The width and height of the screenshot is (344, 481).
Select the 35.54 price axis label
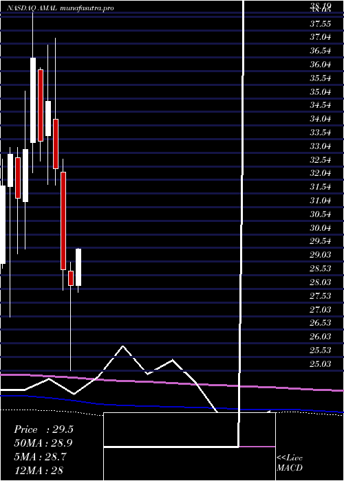click(321, 78)
